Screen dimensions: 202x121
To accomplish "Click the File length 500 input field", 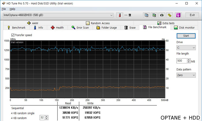I will (182, 61).
